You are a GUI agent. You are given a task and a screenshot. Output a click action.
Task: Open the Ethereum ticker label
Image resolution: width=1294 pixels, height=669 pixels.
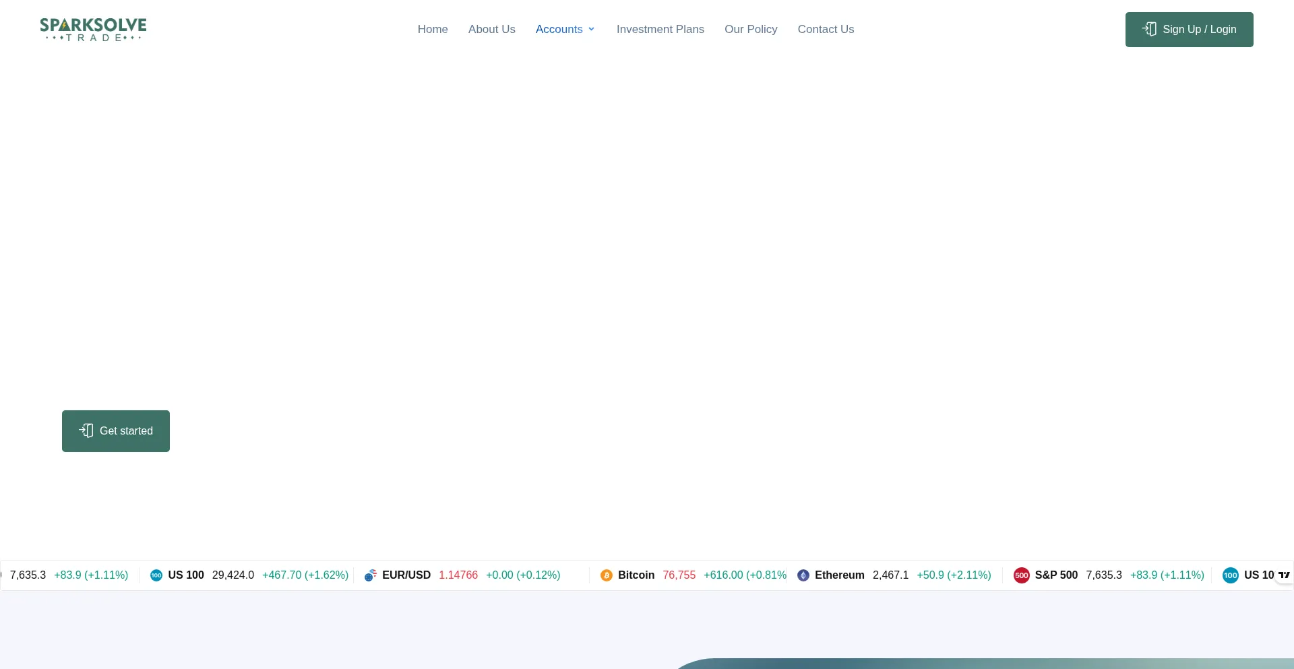coord(840,575)
